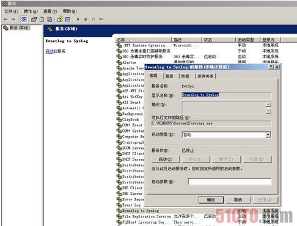The image size is (297, 226).
Task: Sort by the 描述 column header
Action: pyautogui.click(x=186, y=40)
